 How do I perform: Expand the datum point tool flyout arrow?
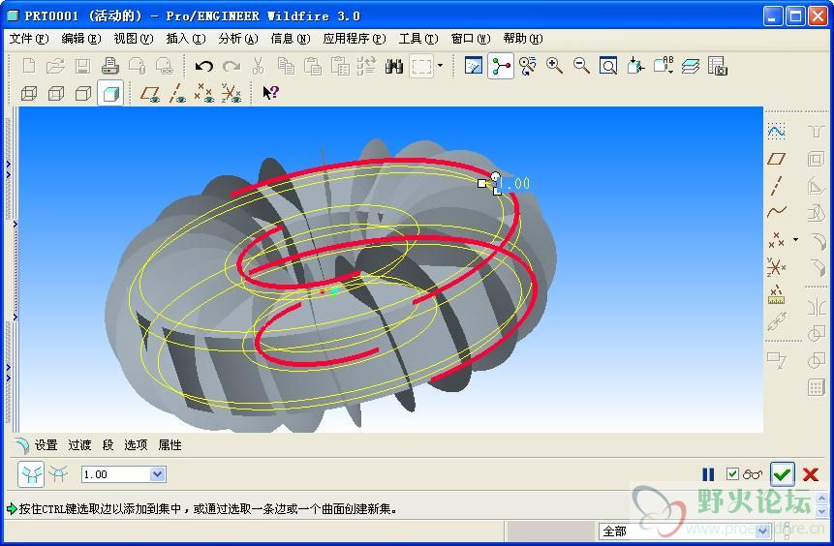click(795, 240)
